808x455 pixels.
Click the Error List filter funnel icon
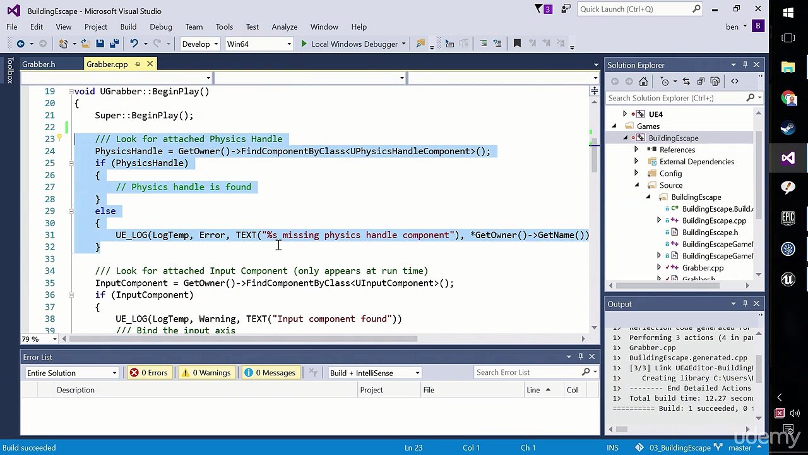pos(313,373)
